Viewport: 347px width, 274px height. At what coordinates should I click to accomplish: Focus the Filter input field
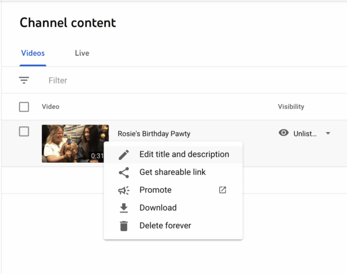pyautogui.click(x=168, y=81)
